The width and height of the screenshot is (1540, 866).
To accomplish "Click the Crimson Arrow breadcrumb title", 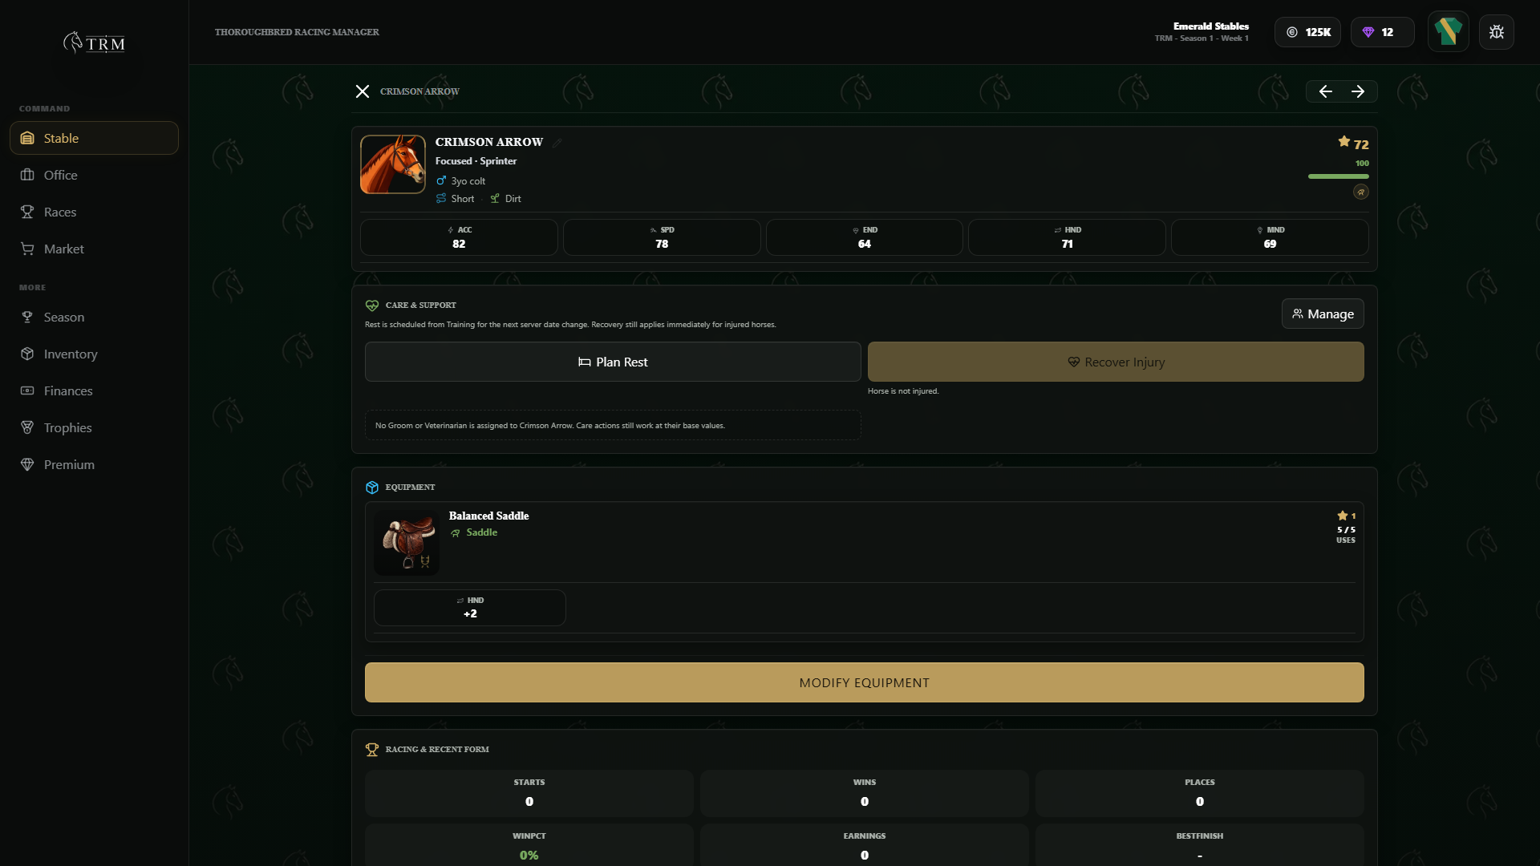I will (x=419, y=91).
